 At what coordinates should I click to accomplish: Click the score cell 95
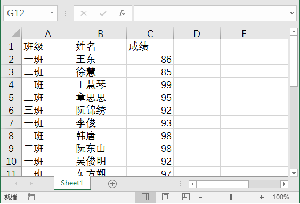[150, 97]
